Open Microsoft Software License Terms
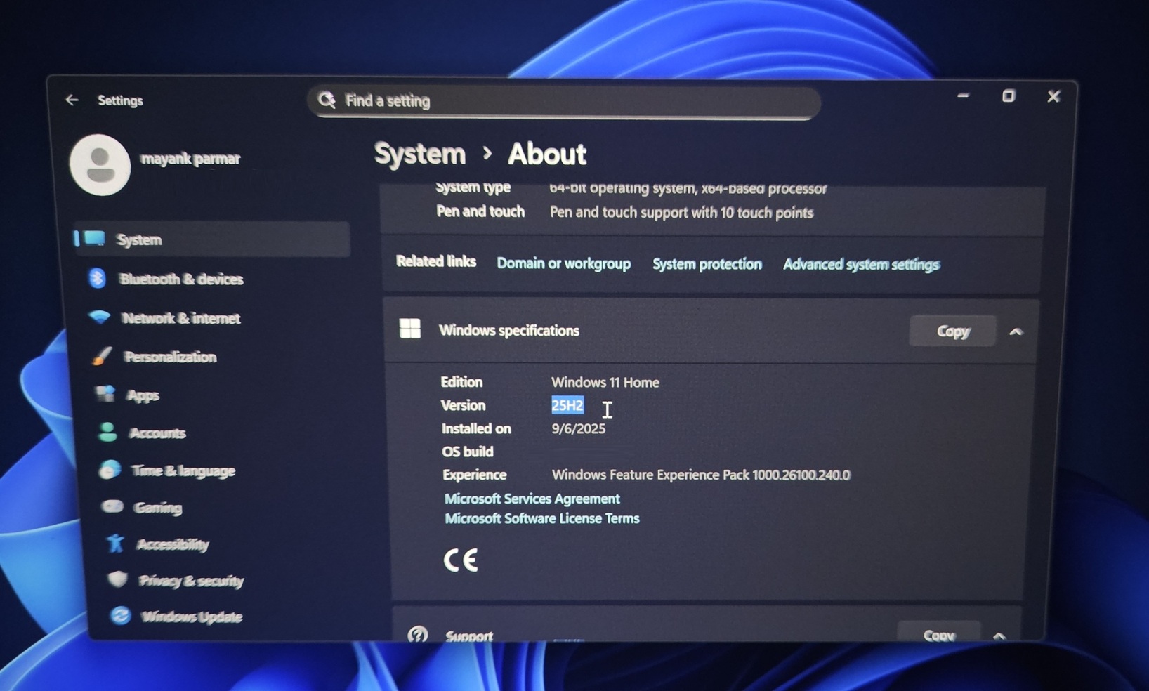 pos(541,518)
